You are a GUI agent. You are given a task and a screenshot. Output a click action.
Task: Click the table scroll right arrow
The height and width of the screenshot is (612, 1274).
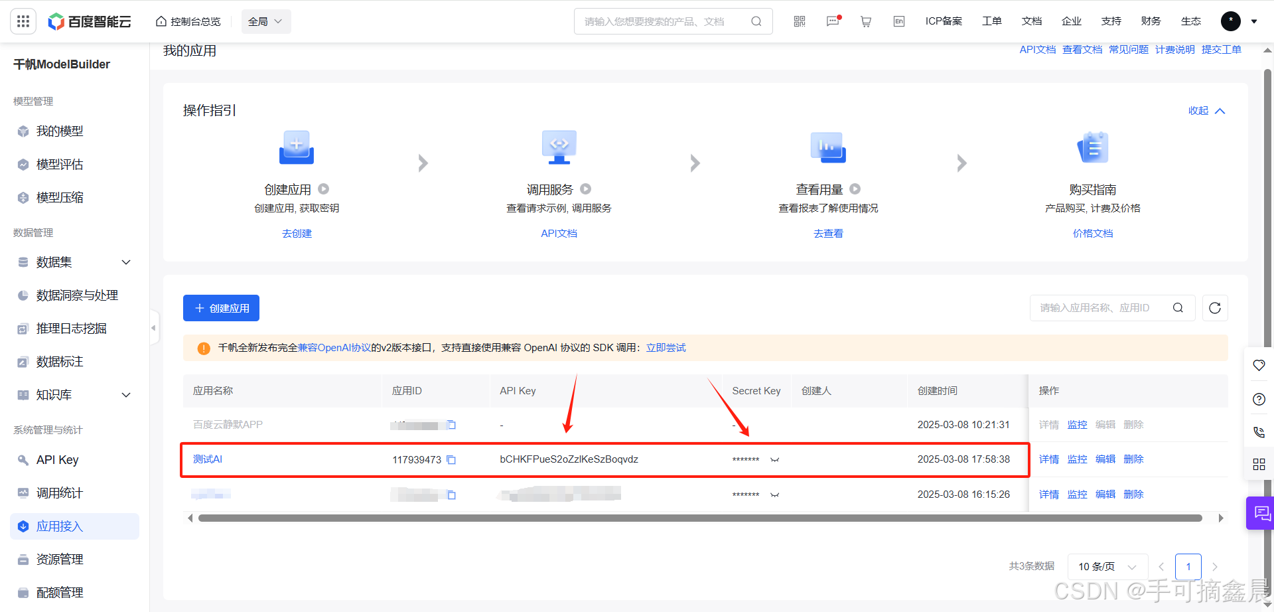click(x=1221, y=518)
